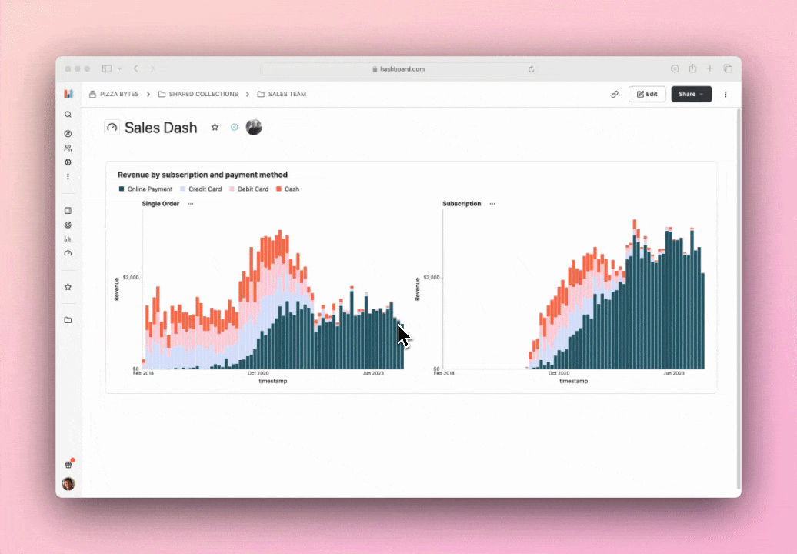Go to PIZZA BYTES breadcrumb

pos(114,94)
